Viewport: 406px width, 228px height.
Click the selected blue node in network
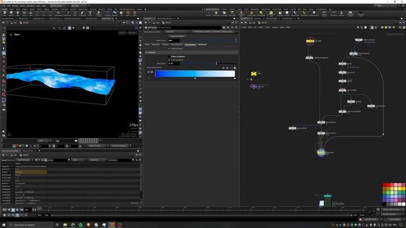(x=321, y=153)
